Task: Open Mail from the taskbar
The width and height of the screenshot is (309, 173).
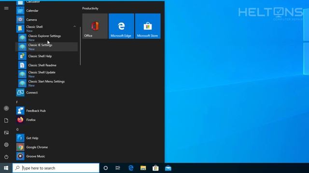Action: click(168, 168)
